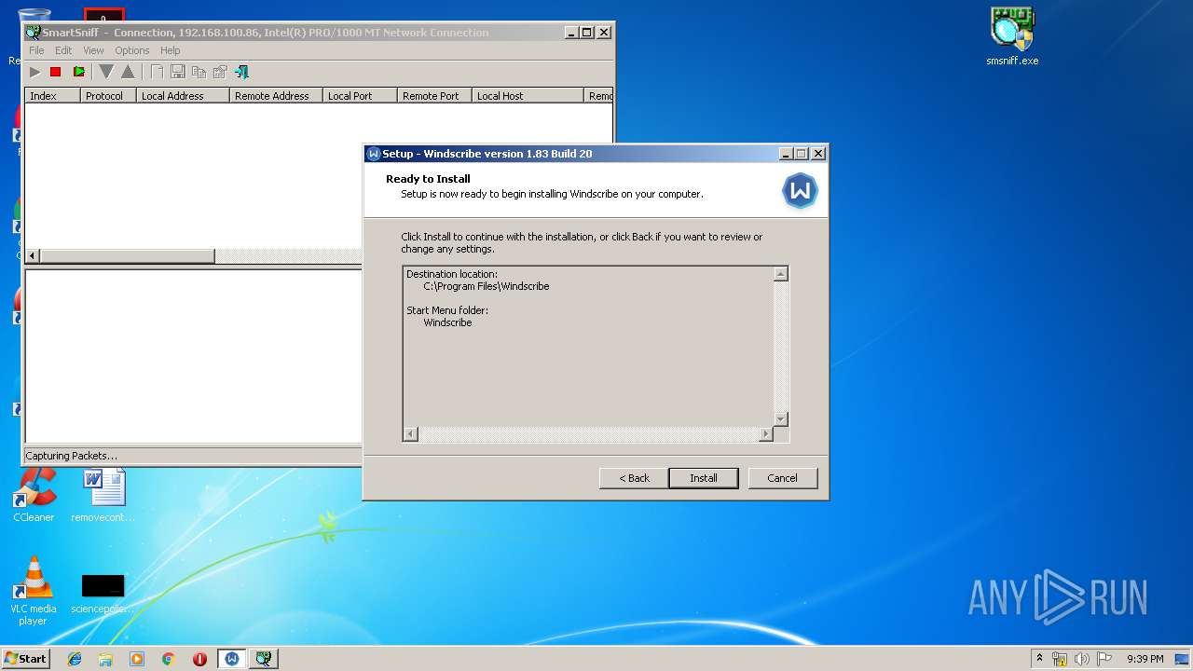Sort by the Protocol column header
Screen dimensions: 1193x671
pyautogui.click(x=108, y=96)
